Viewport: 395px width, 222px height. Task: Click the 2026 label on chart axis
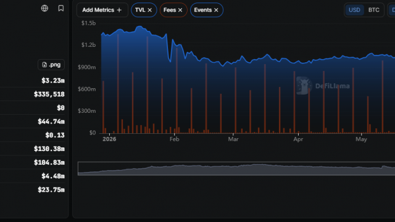coord(109,139)
